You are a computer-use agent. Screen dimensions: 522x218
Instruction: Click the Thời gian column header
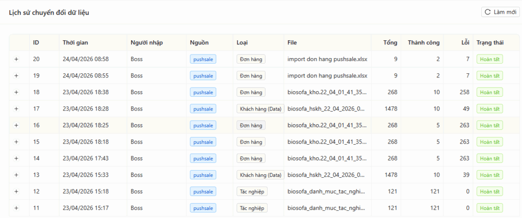point(75,43)
